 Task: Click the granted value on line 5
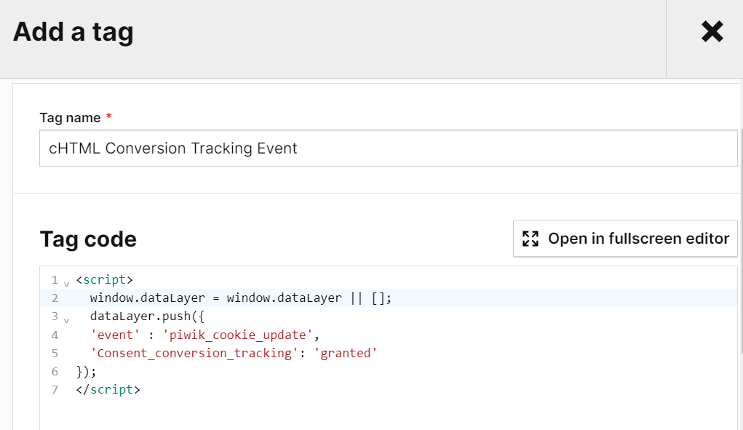tap(347, 353)
